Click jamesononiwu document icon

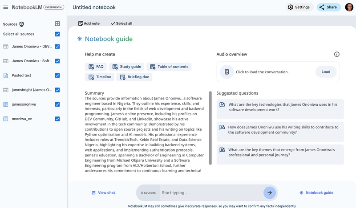[6, 104]
